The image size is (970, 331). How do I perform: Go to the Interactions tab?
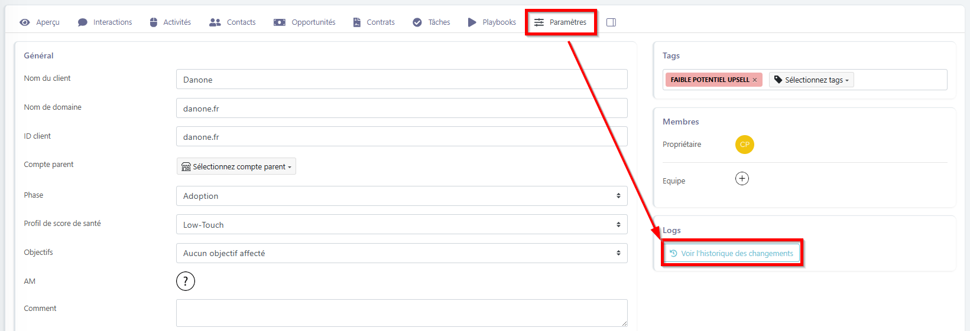click(105, 22)
